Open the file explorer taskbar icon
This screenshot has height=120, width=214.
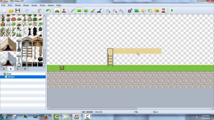click(x=66, y=117)
